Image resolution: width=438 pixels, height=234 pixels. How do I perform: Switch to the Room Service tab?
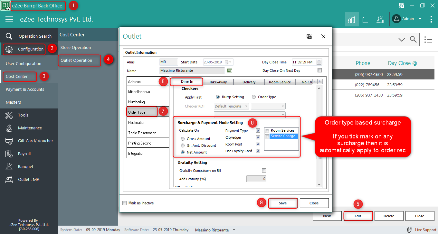point(280,82)
